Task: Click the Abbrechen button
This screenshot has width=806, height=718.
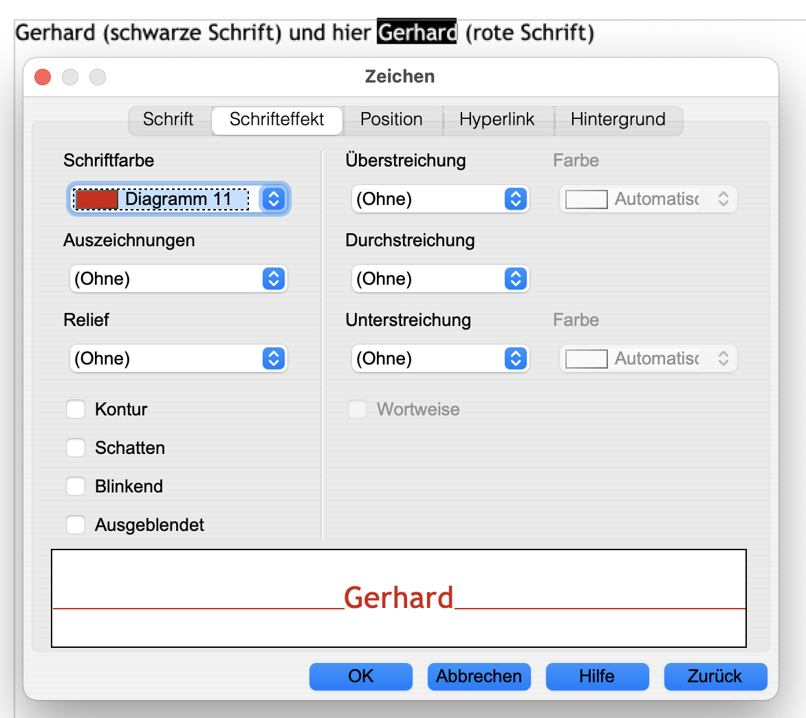Action: pos(479,677)
